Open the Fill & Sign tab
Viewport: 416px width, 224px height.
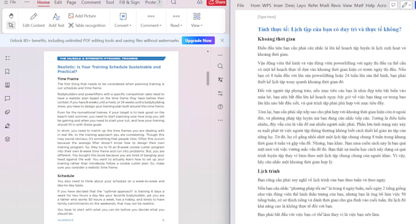129,2
